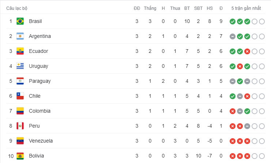The width and height of the screenshot is (271, 163).
Task: Click the 'Thắng' column header
Action: [x=150, y=8]
